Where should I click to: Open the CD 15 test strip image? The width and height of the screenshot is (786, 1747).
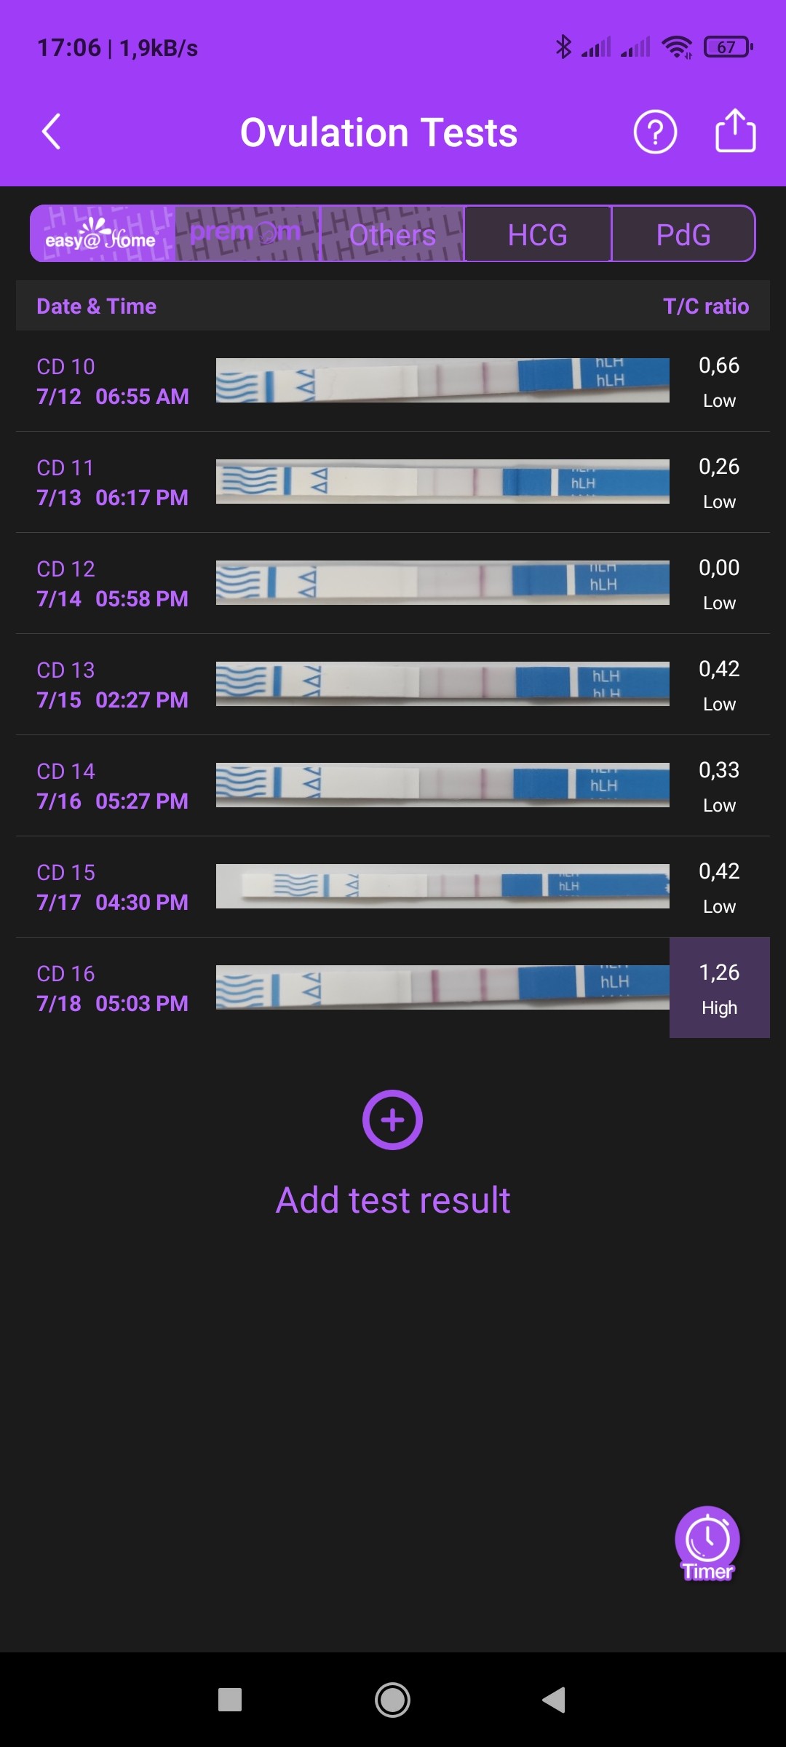(x=442, y=886)
